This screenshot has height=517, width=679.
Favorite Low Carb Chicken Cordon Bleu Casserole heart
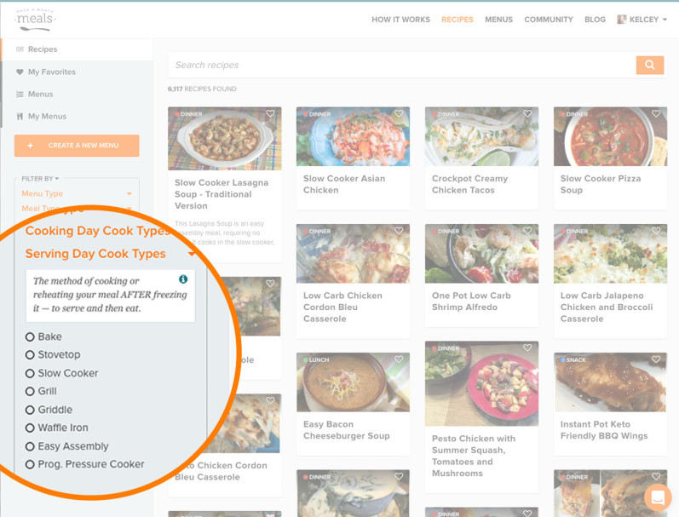[x=399, y=231]
